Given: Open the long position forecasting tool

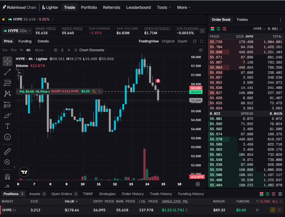Looking at the screenshot, I should click(8, 105).
